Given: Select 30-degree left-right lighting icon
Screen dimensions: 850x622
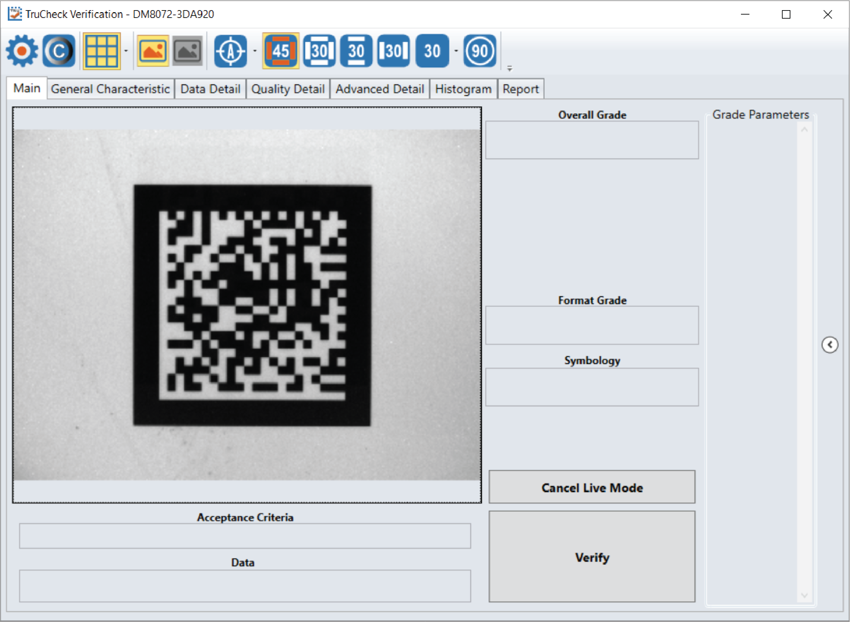Looking at the screenshot, I should tap(393, 51).
